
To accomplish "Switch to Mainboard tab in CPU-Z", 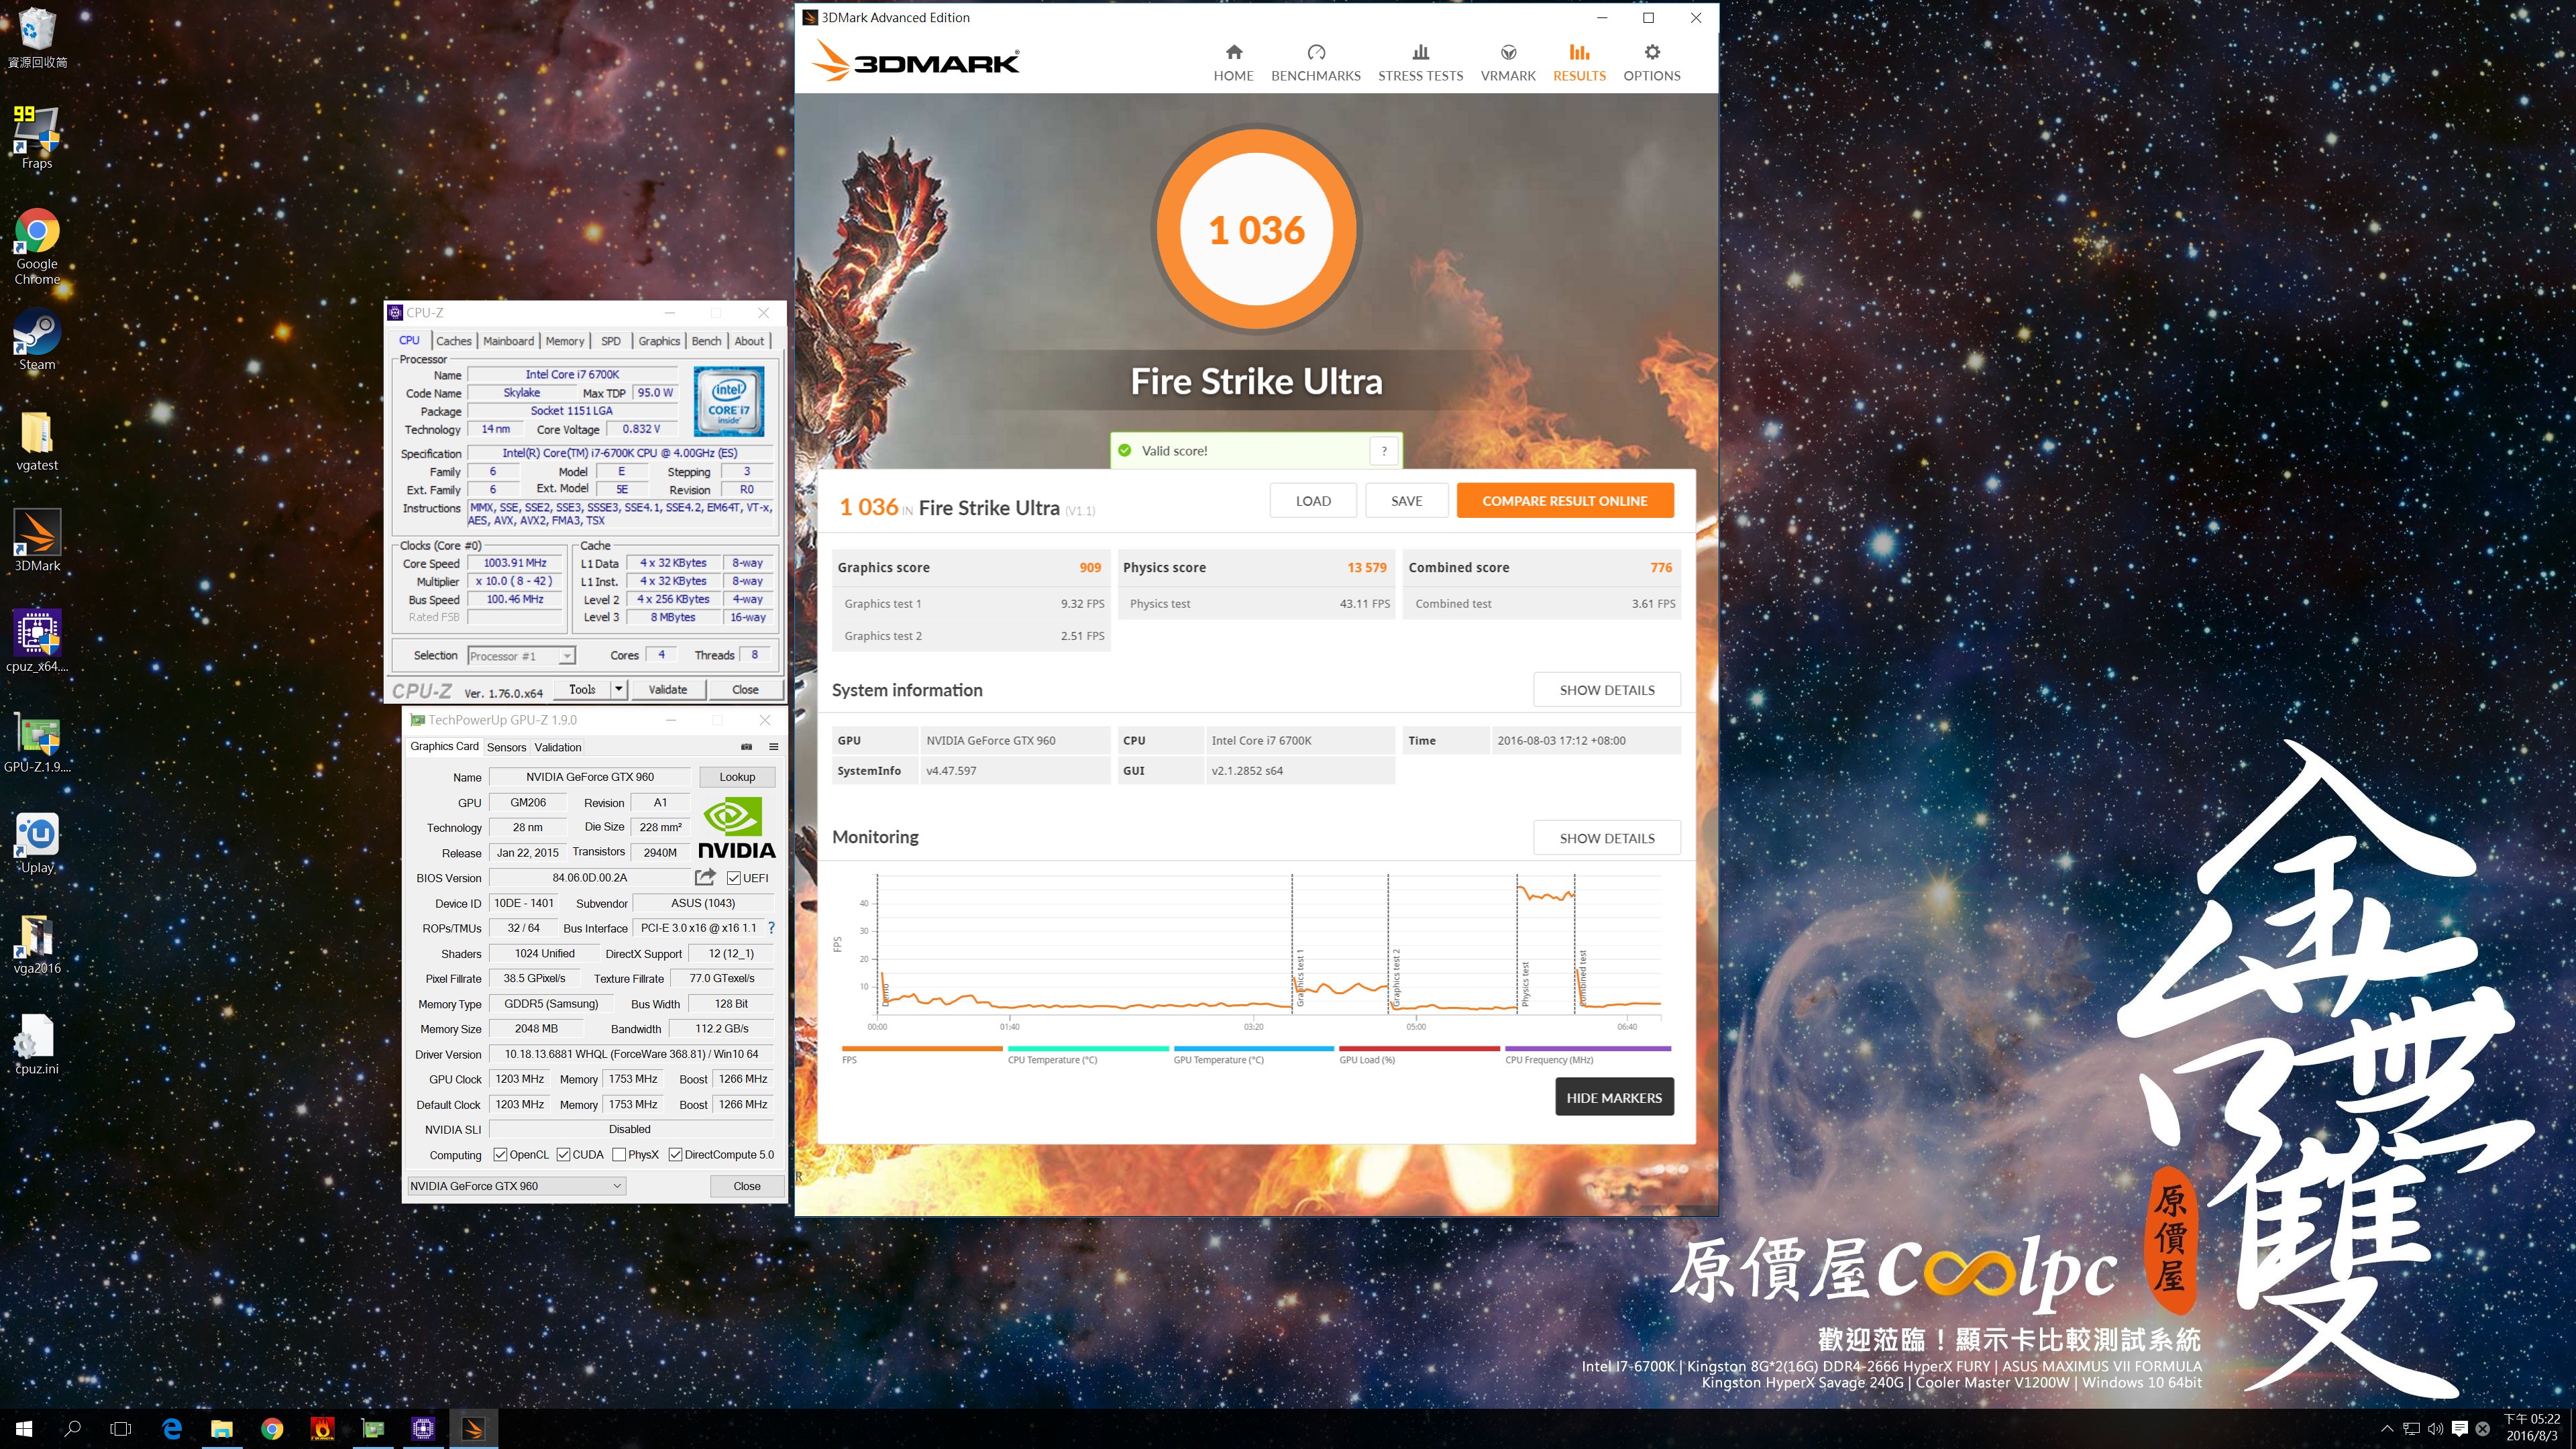I will click(x=508, y=341).
